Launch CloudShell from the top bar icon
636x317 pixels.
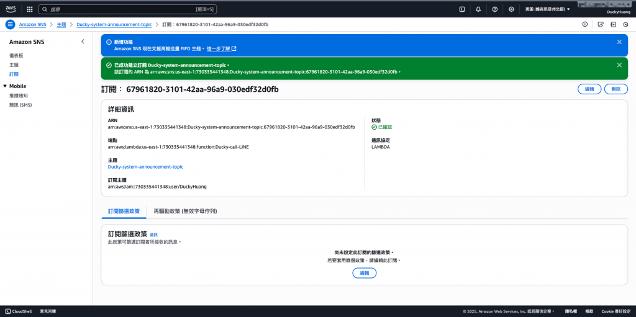[x=461, y=9]
